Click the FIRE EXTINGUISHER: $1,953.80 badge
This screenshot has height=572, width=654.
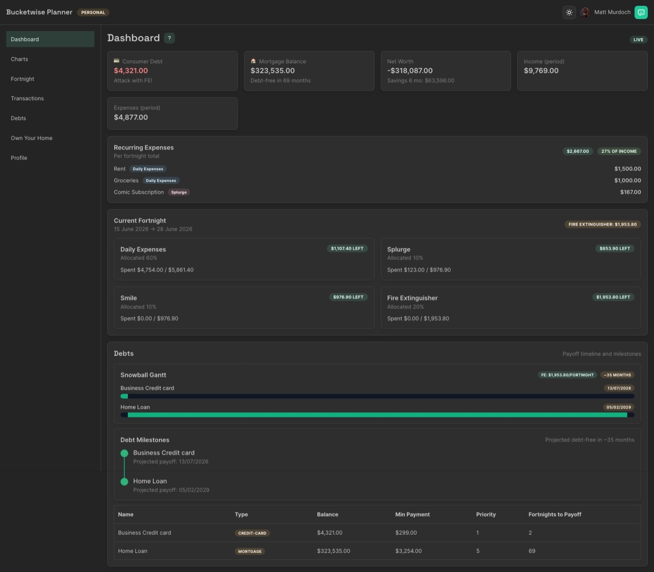(x=602, y=224)
